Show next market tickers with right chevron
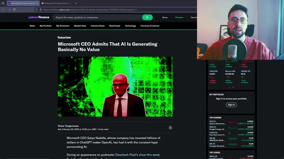Viewport: 284px width, 159px height. click(233, 87)
